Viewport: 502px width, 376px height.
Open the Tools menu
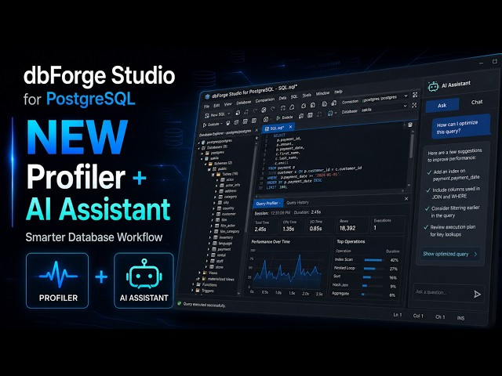tap(307, 96)
